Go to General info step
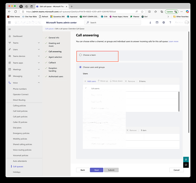Viewport: 196px width, 183px height. (x=54, y=38)
